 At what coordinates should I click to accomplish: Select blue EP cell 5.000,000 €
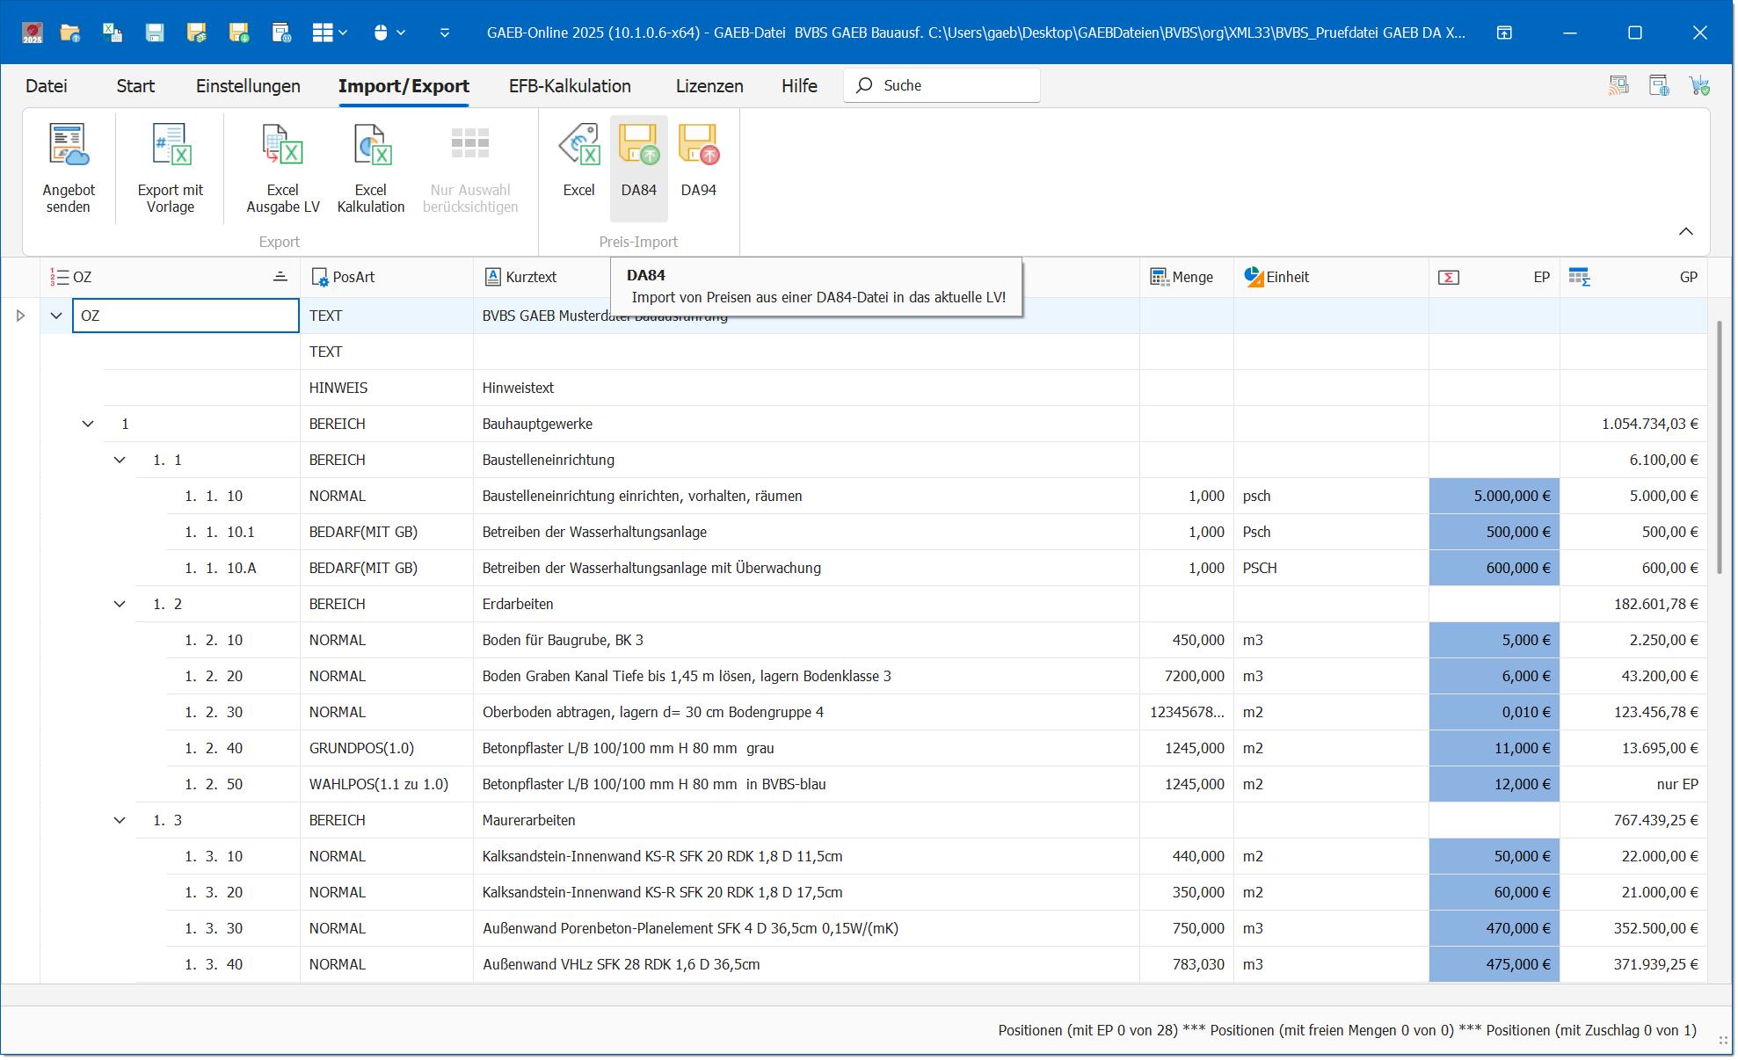(x=1494, y=496)
